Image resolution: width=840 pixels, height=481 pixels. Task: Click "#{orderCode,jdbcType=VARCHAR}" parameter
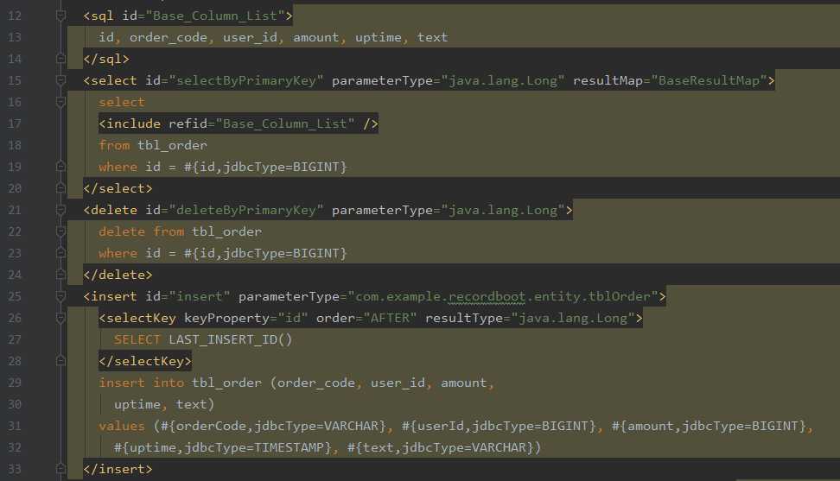click(x=273, y=426)
